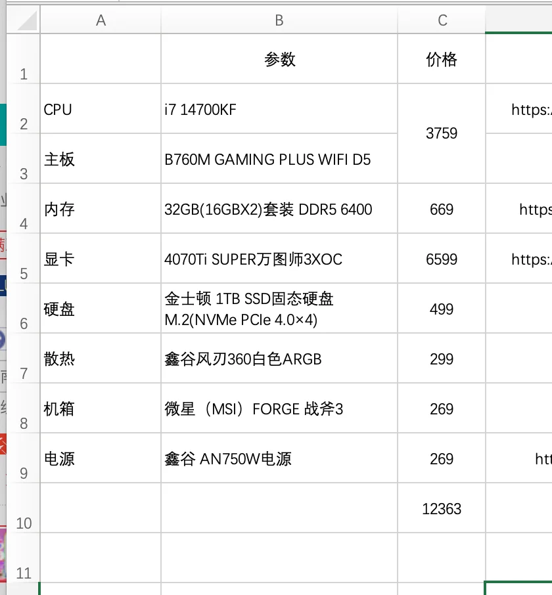Viewport: 552px width, 595px height.
Task: Select row 2 header
Action: (x=23, y=108)
